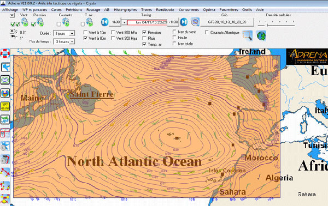The width and height of the screenshot is (328, 206).
Task: Jump to first timing step icon
Action: point(105,22)
